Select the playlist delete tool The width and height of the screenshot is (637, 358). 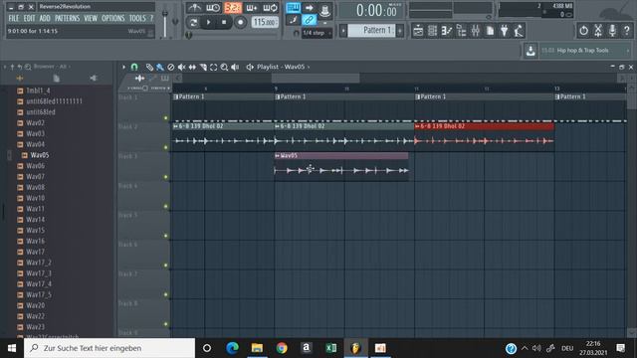coord(170,67)
